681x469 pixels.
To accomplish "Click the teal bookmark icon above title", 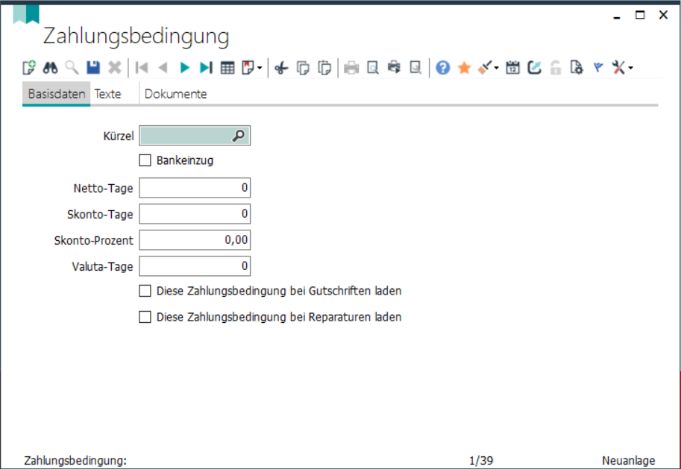I will (26, 14).
